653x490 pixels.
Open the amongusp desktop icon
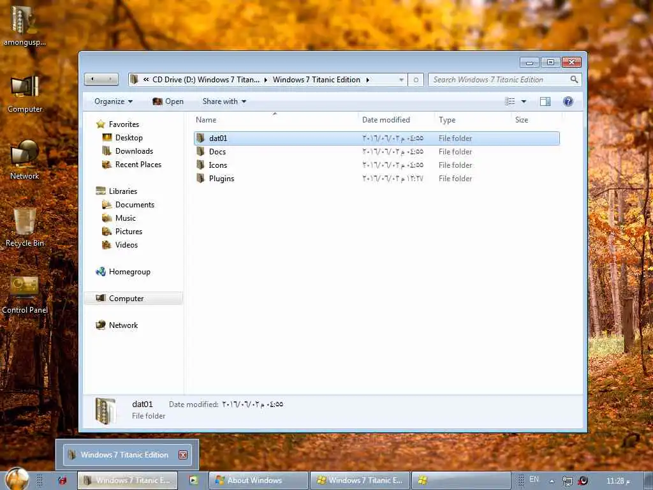pos(24,26)
